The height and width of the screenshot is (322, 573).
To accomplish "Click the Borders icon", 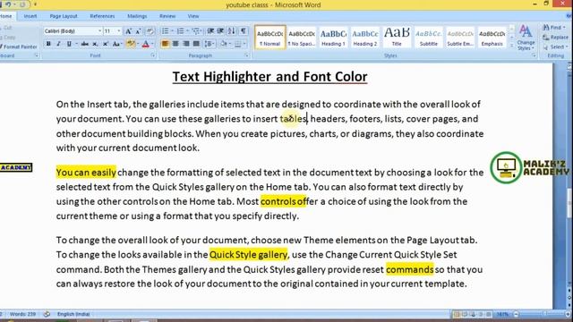I will coord(238,44).
